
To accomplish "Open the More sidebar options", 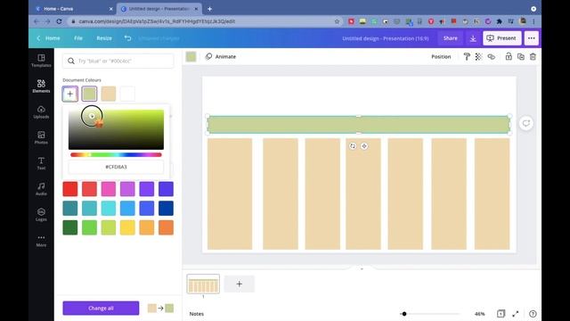I will point(41,241).
